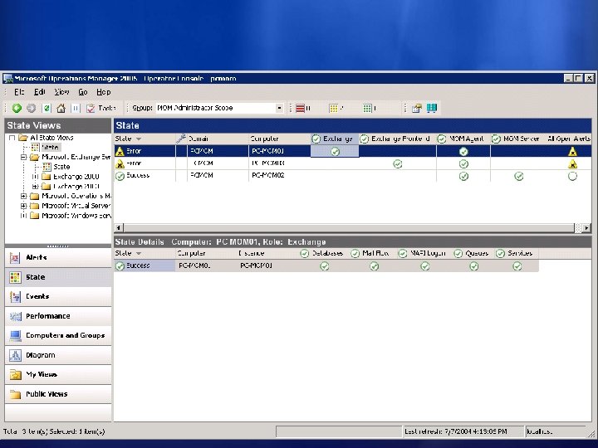Click the All Open Alerts column header
Viewport: 598px width, 448px height.
tap(568, 139)
